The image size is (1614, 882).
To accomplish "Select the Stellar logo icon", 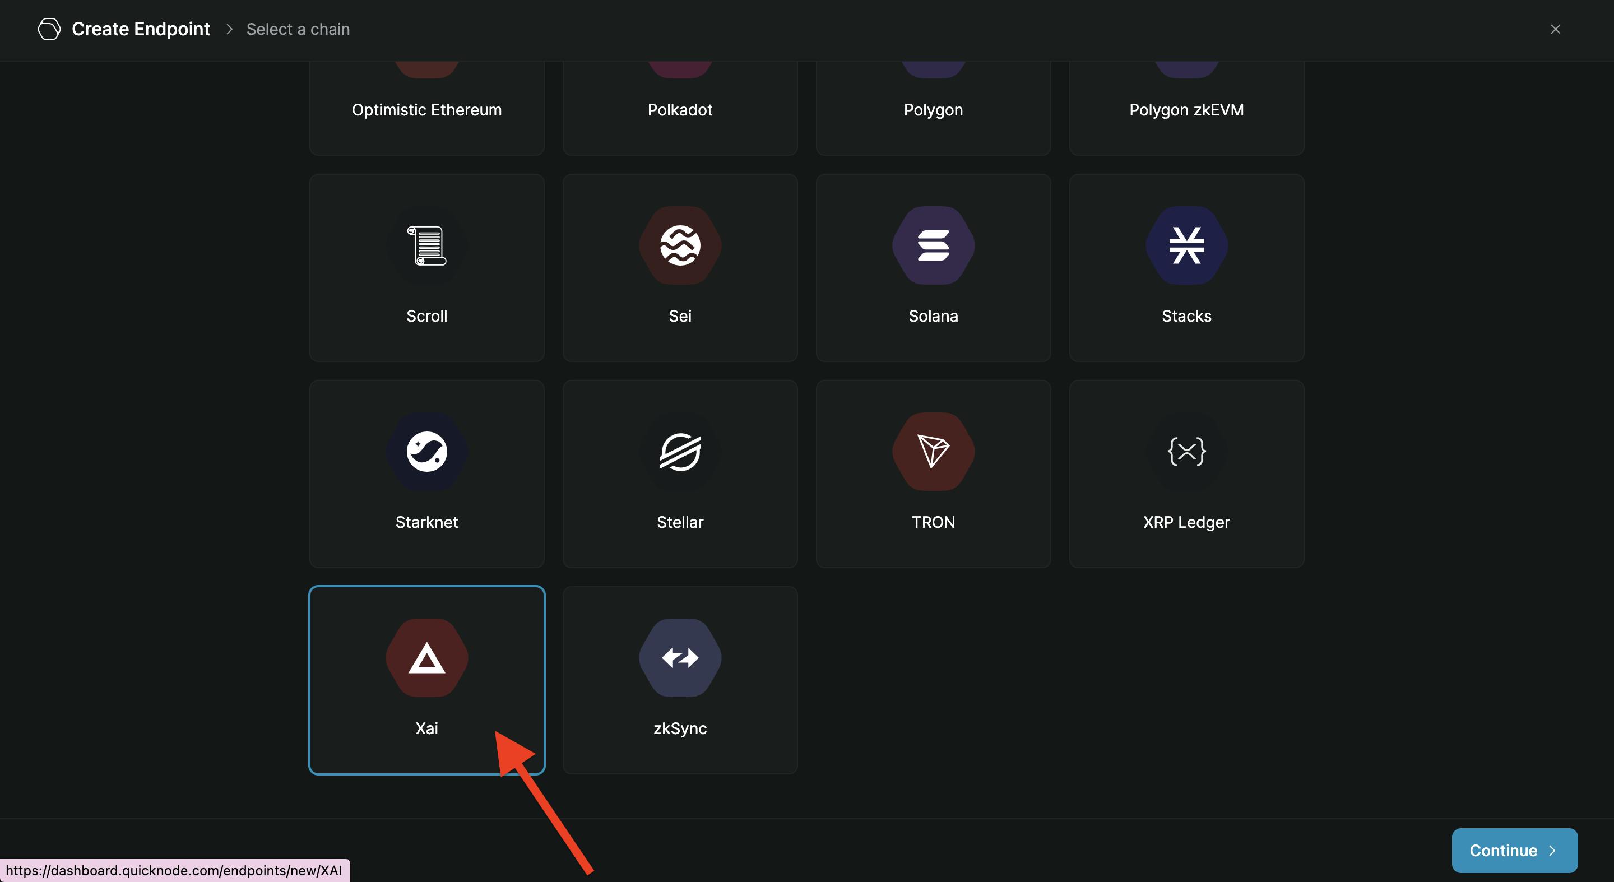I will 680,452.
